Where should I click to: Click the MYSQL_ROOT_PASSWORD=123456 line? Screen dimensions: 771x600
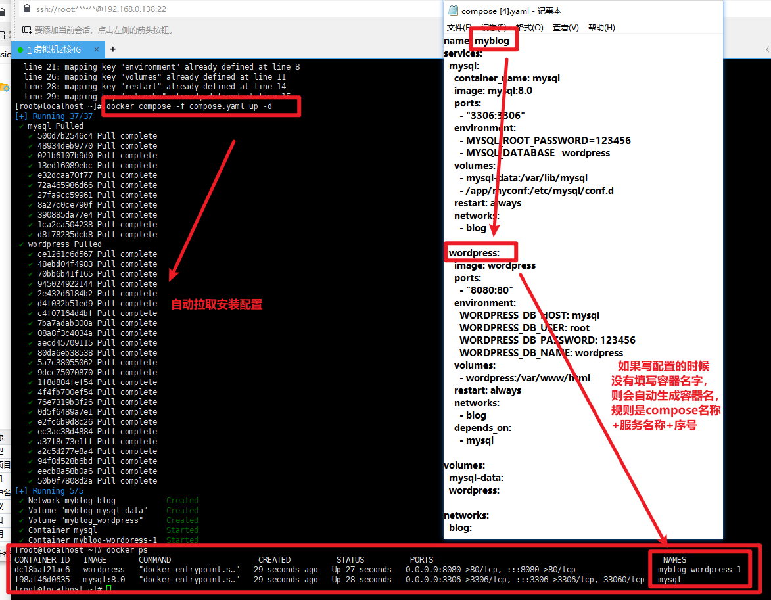[546, 141]
